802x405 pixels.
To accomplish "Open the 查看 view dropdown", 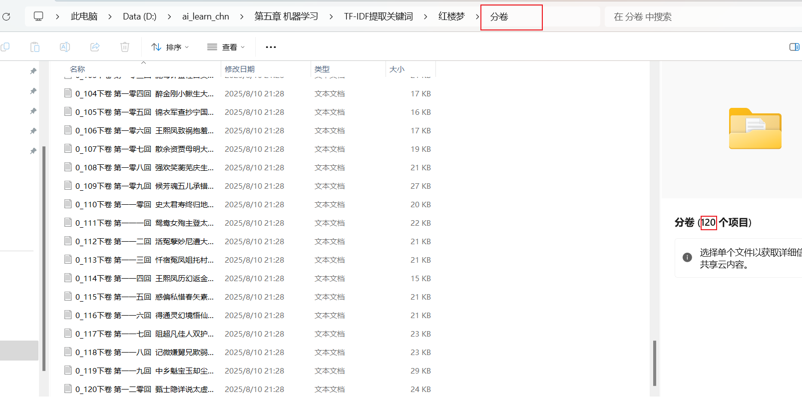I will [x=226, y=47].
